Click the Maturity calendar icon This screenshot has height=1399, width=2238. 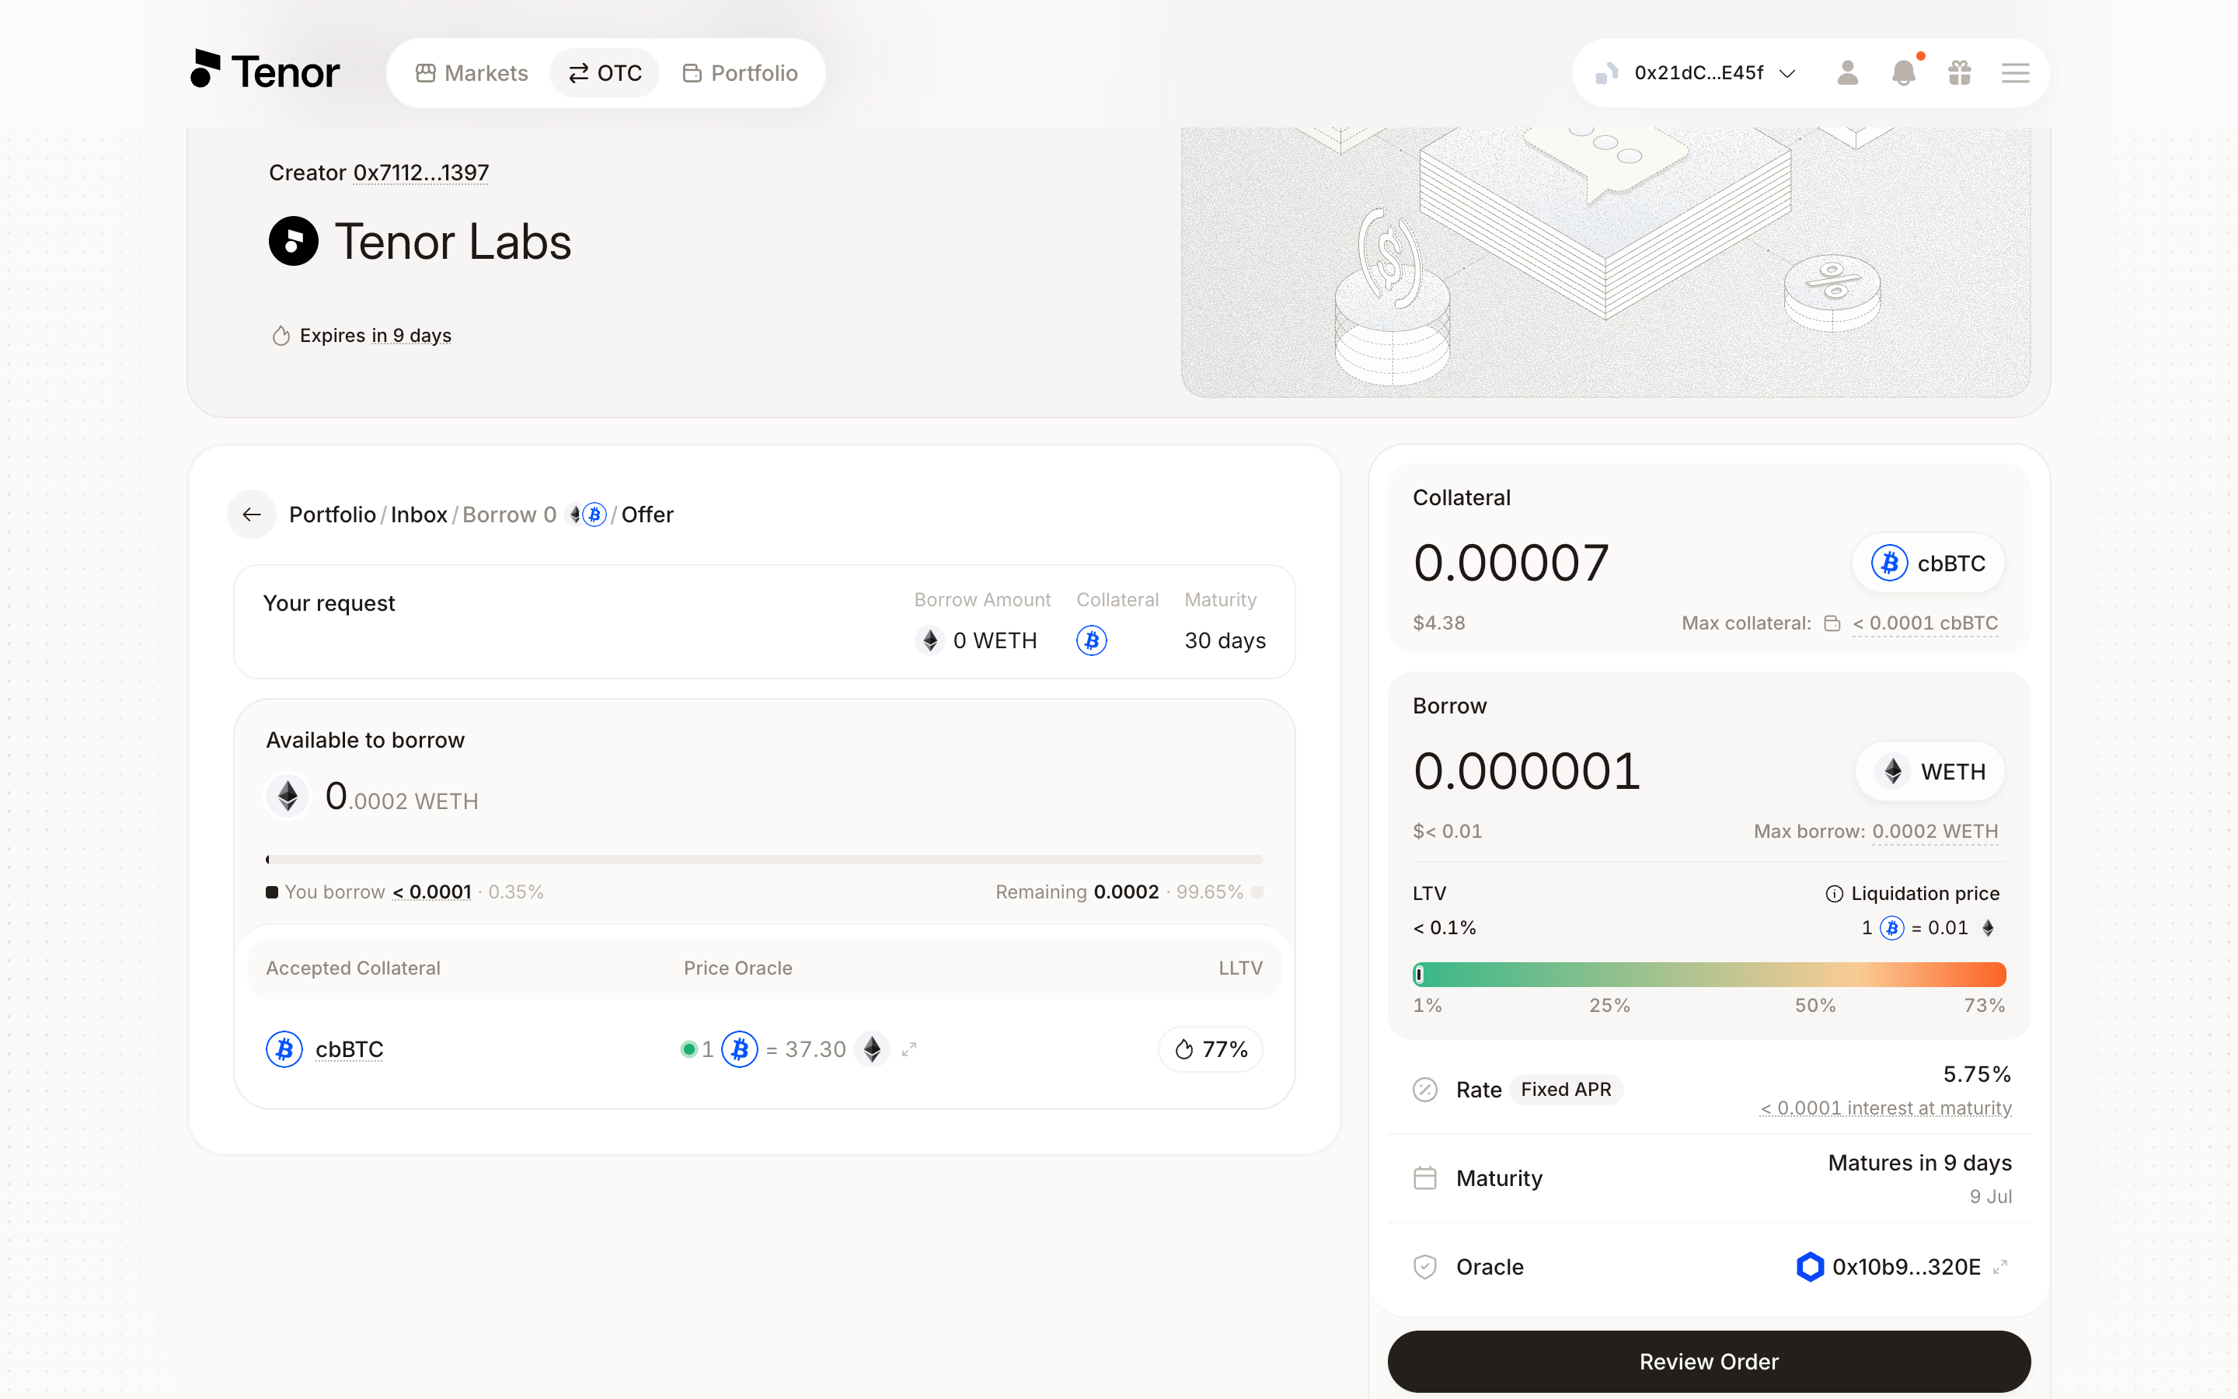coord(1425,1177)
